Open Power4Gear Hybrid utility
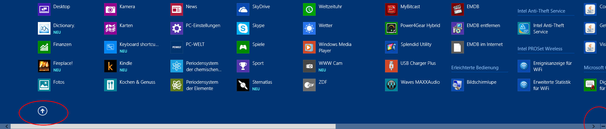 click(x=391, y=28)
